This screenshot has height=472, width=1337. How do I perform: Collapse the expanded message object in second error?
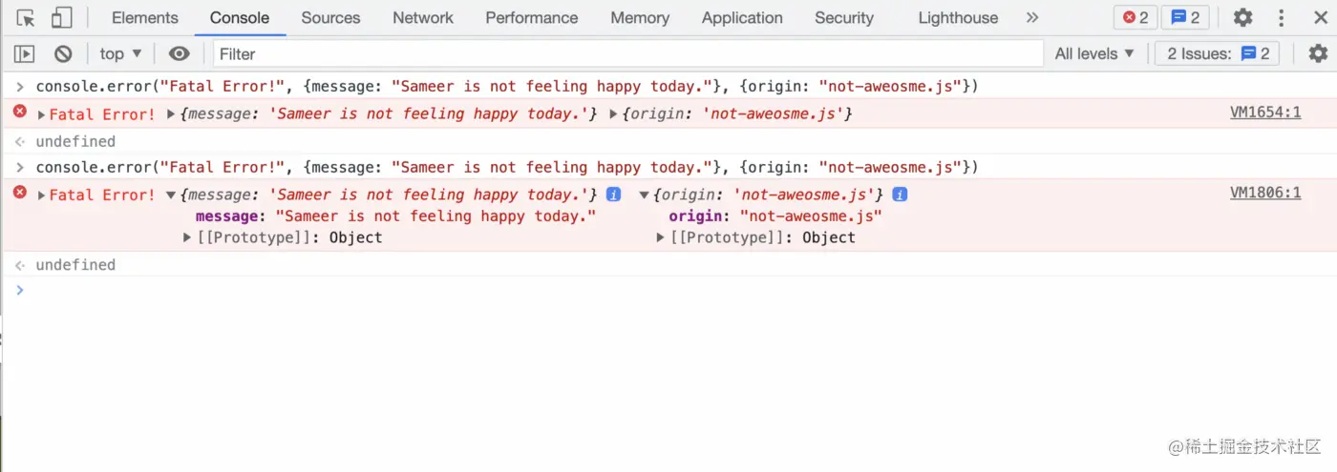pyautogui.click(x=171, y=195)
